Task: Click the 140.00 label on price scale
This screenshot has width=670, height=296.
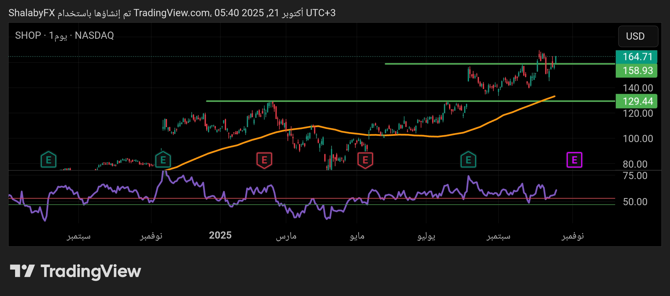Action: click(x=637, y=88)
